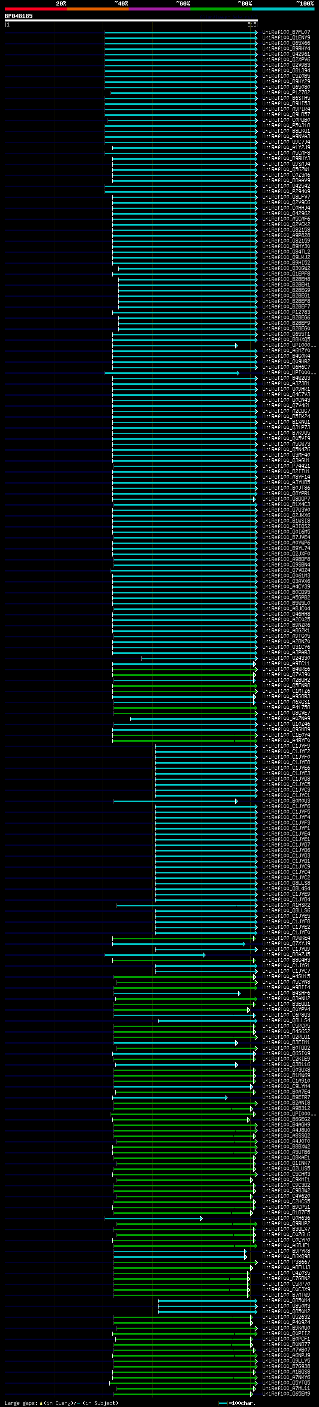Screen dimensions: 319x1407
Task: Select label UniRef100_C0HHJ4
Action: pos(286,208)
